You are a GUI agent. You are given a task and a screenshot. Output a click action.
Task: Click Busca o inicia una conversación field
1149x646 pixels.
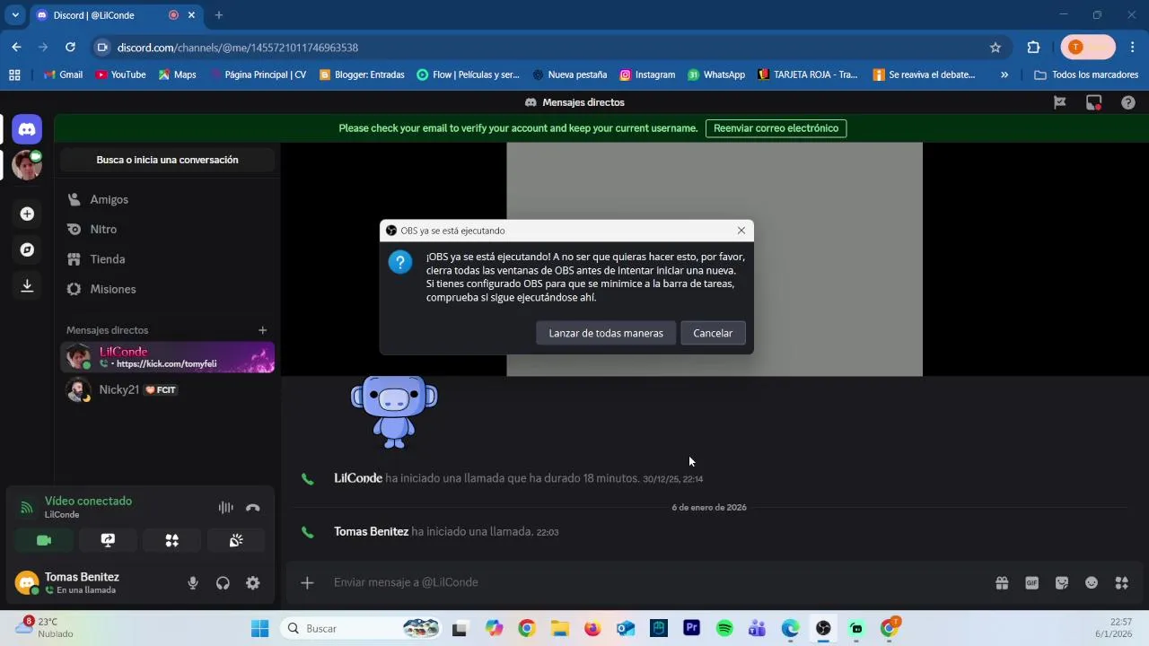pyautogui.click(x=168, y=160)
